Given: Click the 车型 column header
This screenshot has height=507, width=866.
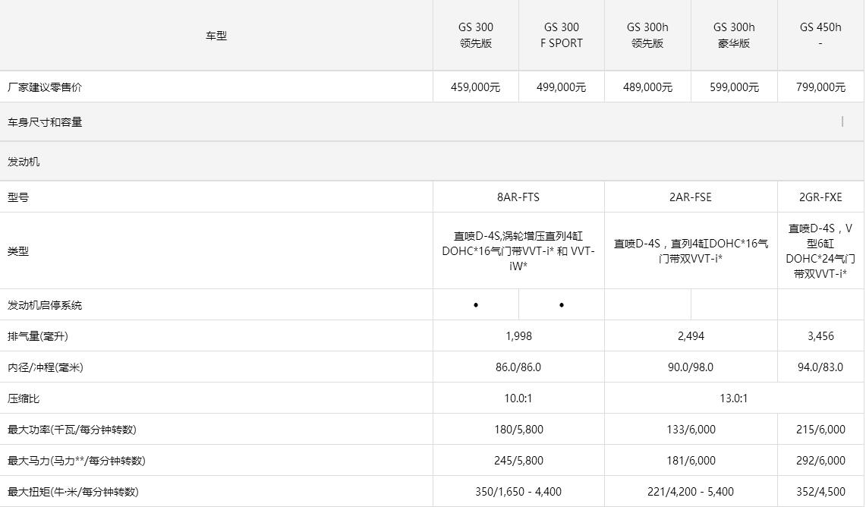Looking at the screenshot, I should [216, 36].
